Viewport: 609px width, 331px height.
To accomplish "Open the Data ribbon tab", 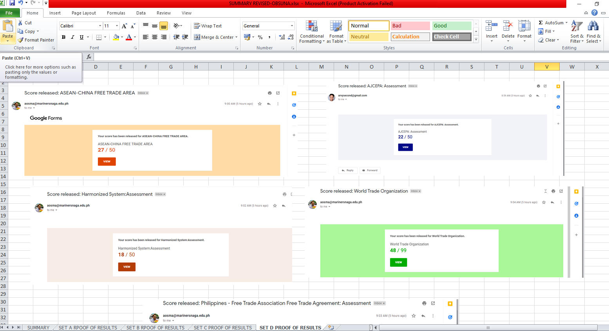I will pyautogui.click(x=141, y=13).
